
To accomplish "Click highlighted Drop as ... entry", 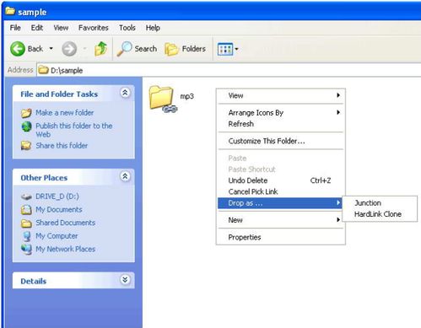I will 280,203.
